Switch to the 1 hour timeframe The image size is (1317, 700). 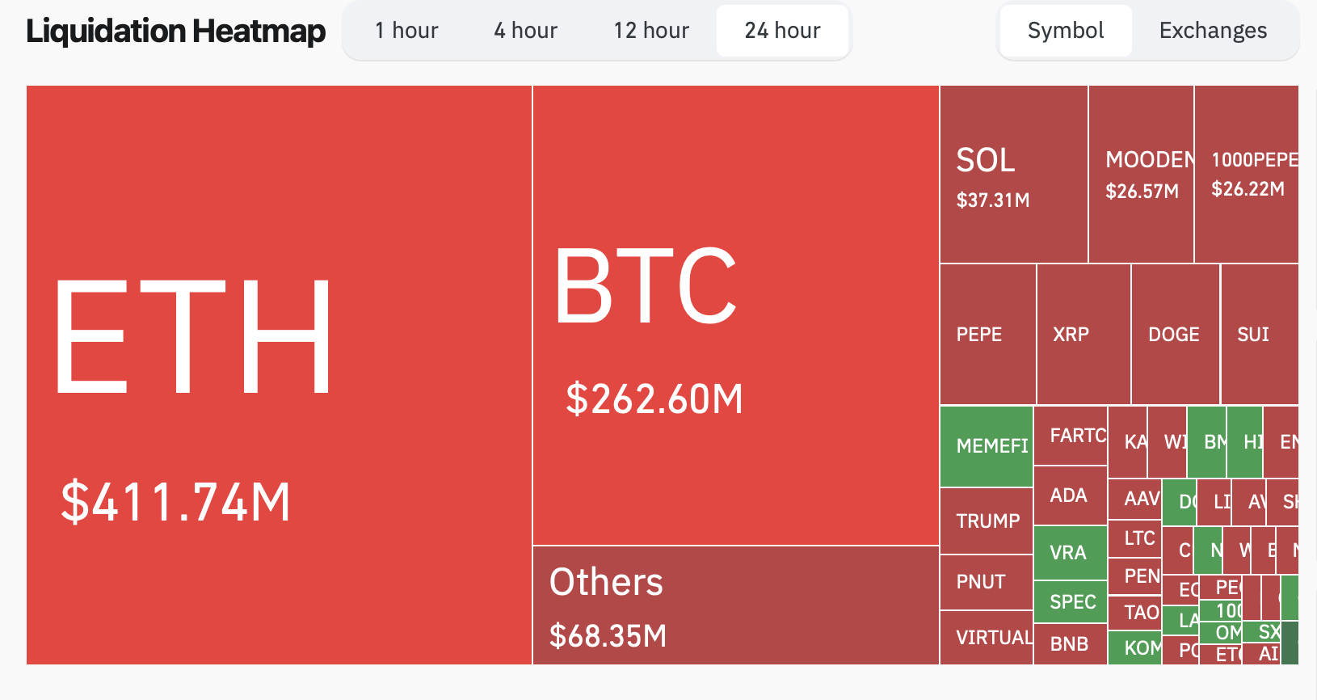406,31
